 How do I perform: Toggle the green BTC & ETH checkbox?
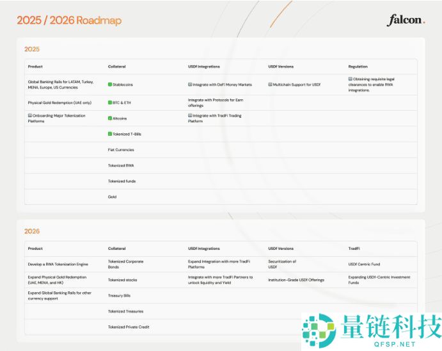pyautogui.click(x=110, y=102)
